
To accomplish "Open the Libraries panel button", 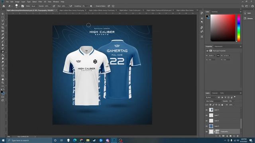I will [x=249, y=19].
